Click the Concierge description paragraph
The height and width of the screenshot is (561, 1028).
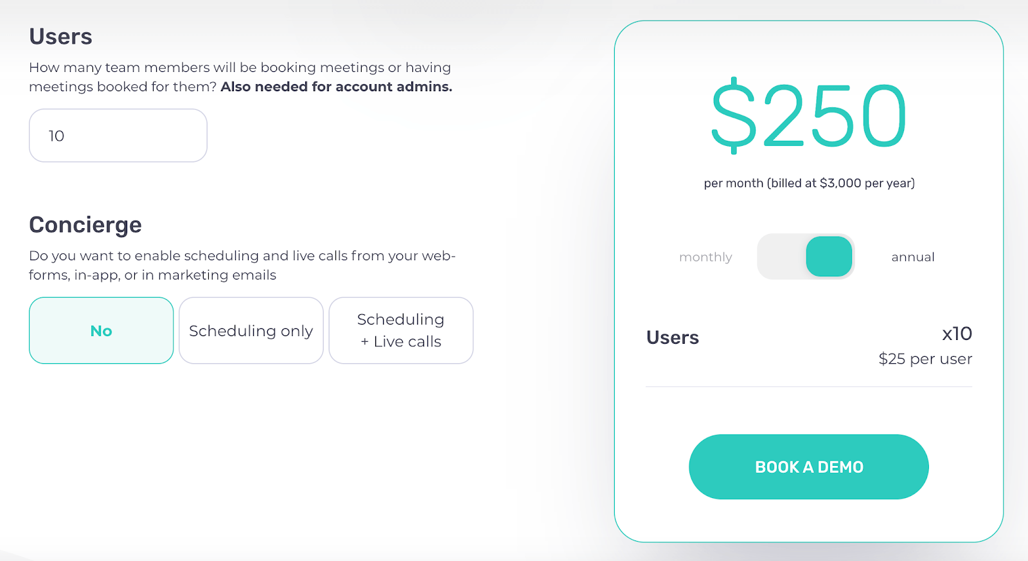click(x=242, y=265)
